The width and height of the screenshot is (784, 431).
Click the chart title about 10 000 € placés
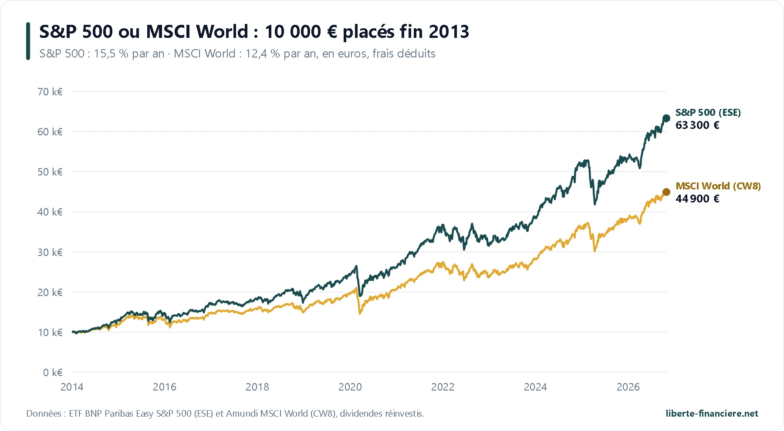pos(254,32)
